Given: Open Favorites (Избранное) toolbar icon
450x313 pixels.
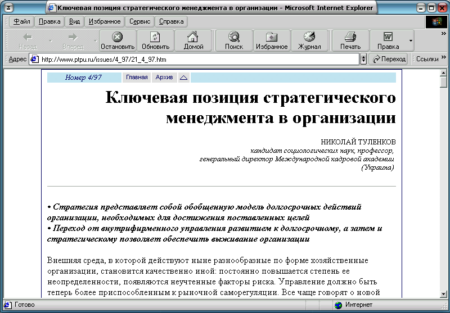Looking at the screenshot, I should (x=272, y=40).
